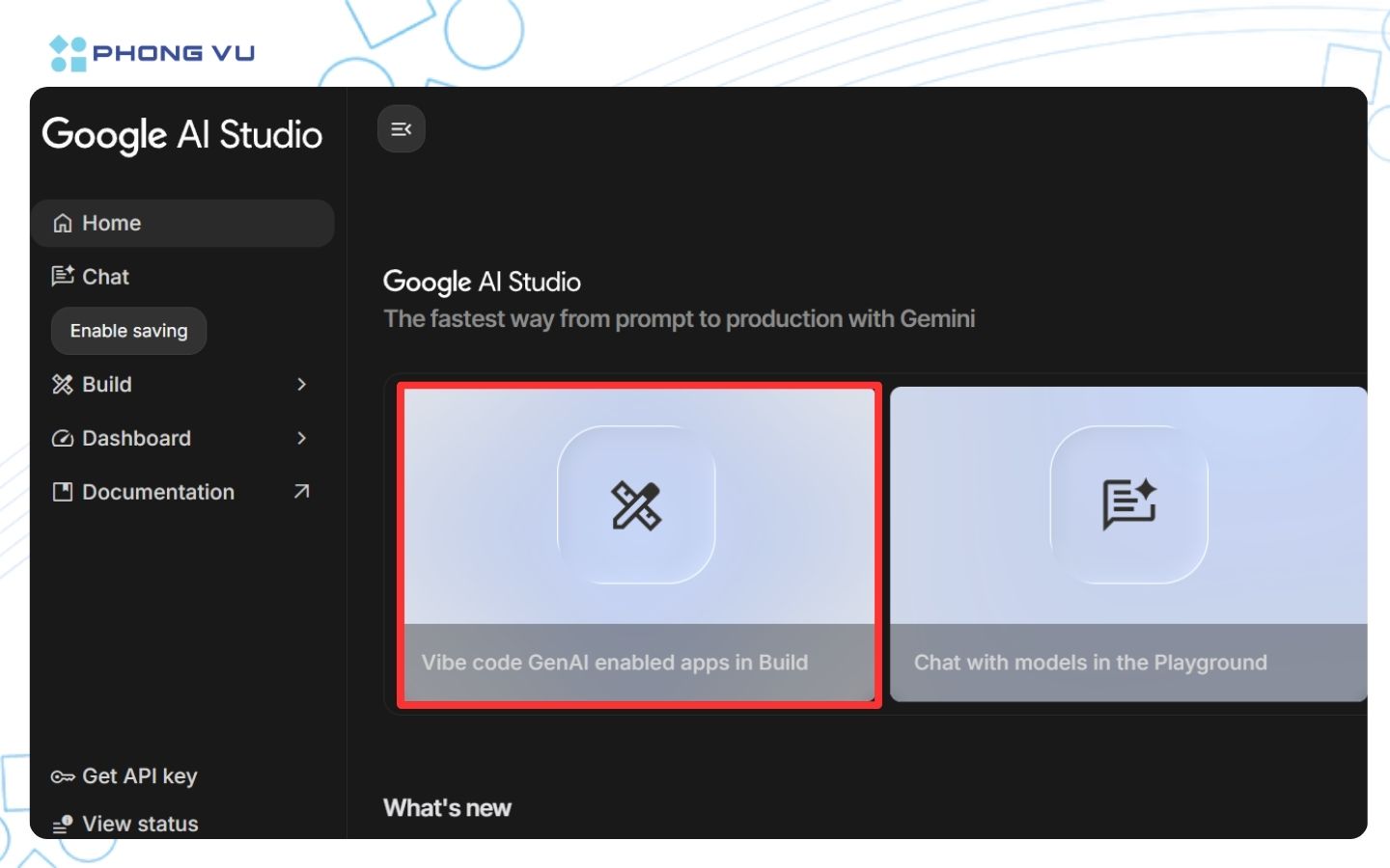Expand the Build section chevron

pos(302,385)
